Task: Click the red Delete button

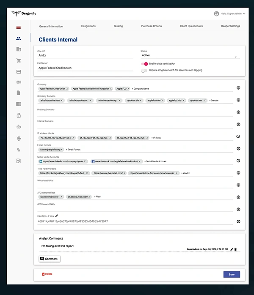Action: click(47, 274)
